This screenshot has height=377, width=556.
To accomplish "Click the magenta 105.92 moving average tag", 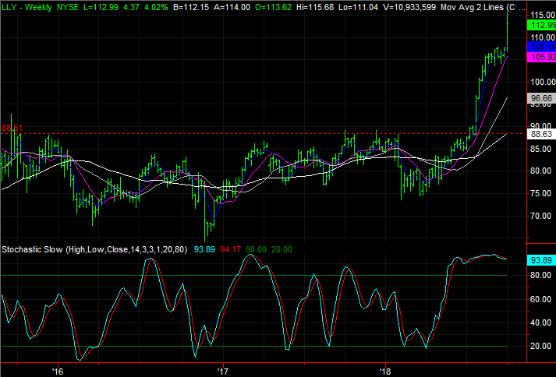I will point(540,57).
